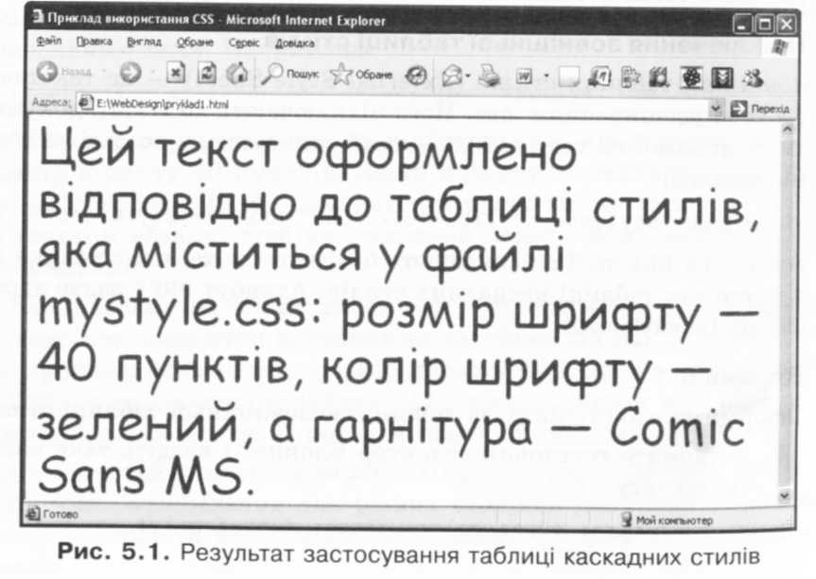Click the IE icon in title bar

(38, 18)
